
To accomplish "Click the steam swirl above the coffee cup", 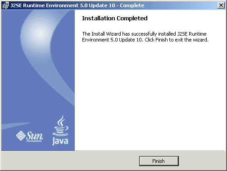I will point(62,120).
